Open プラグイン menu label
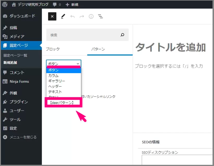Viewport: 214px width, 166px height. [19, 102]
